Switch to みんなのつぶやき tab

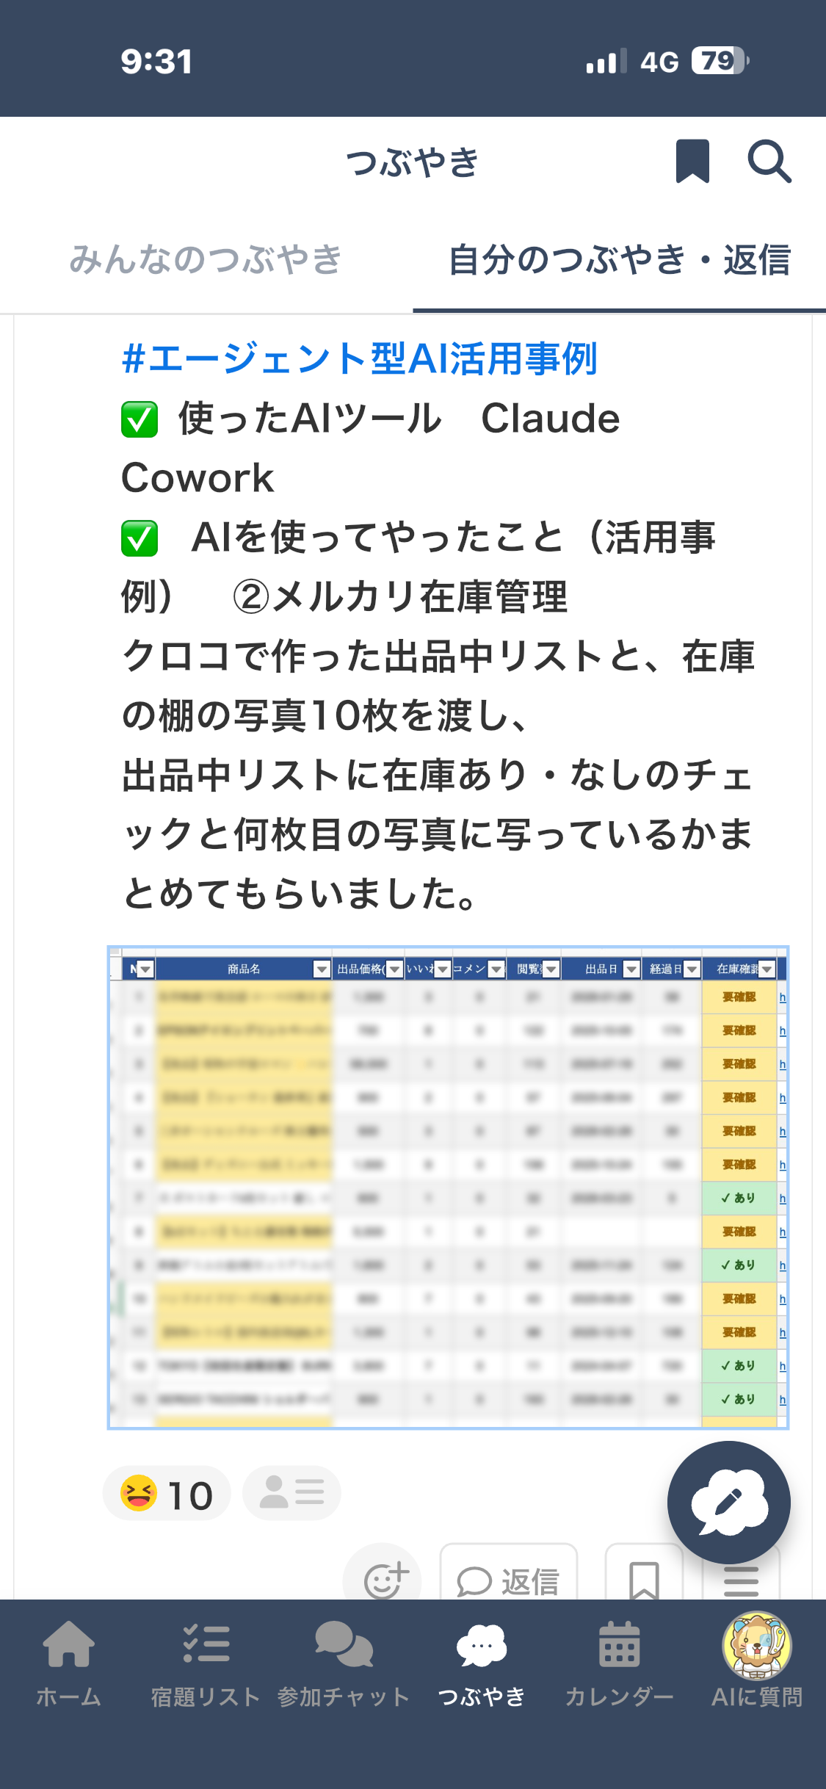pos(206,260)
